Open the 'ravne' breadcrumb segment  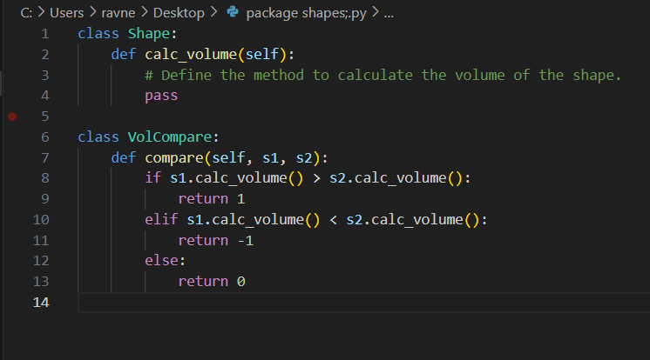[x=118, y=13]
